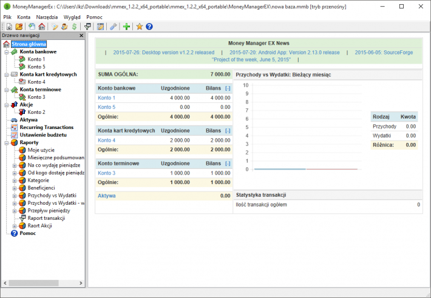Click the Konto 3 term account icon
This screenshot has width=431, height=298.
(x=22, y=97)
